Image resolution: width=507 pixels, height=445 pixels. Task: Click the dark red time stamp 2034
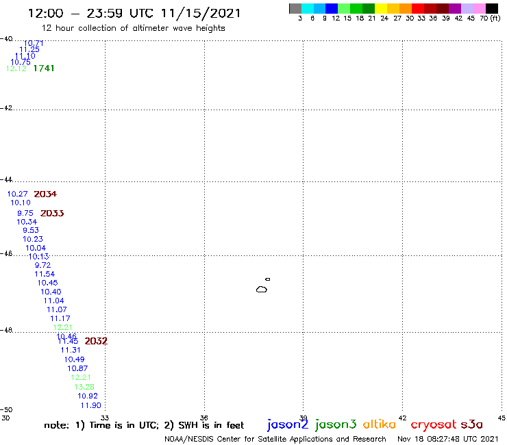[x=45, y=194]
